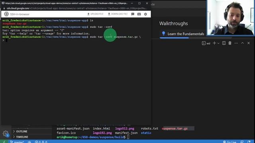Click the webcam video thumbnail
This screenshot has height=143, width=255.
230,17
